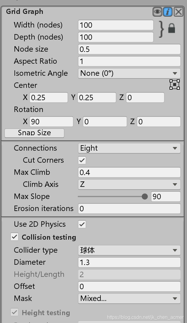
Task: Disable Use 2D Physics
Action: point(81,224)
